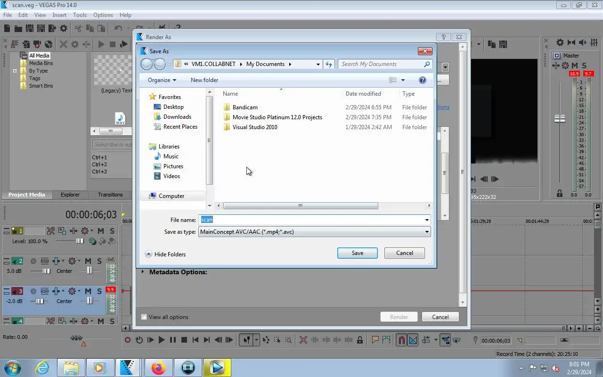Click Play in the timeline transport bar
This screenshot has width=603, height=377.
(162, 340)
